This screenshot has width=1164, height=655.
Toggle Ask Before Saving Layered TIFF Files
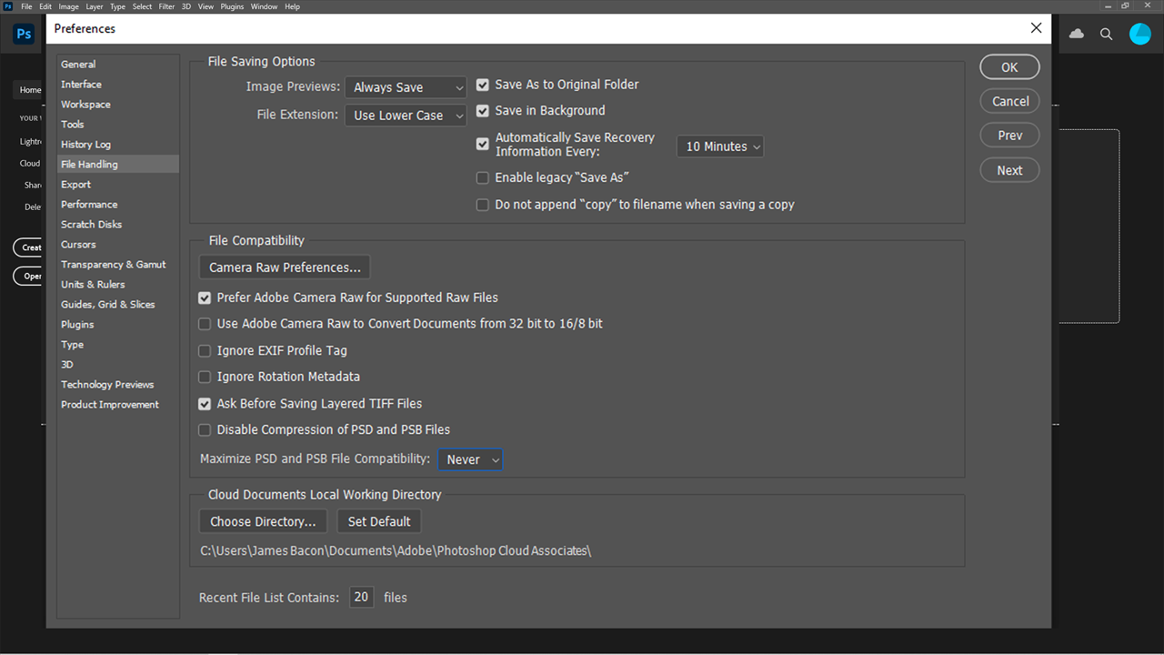pos(205,403)
